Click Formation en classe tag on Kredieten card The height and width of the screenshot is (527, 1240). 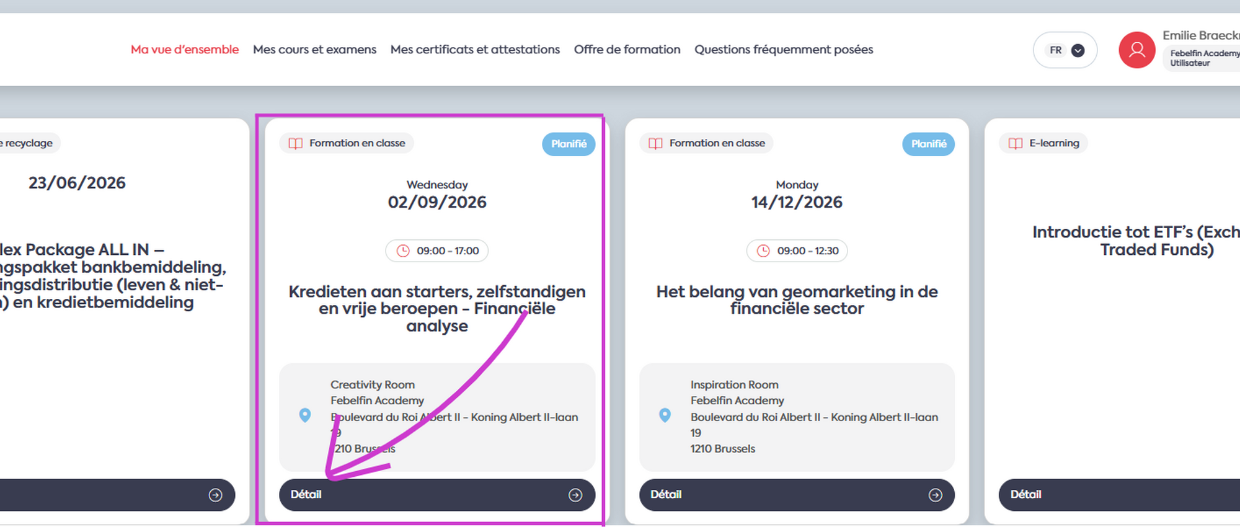point(347,143)
